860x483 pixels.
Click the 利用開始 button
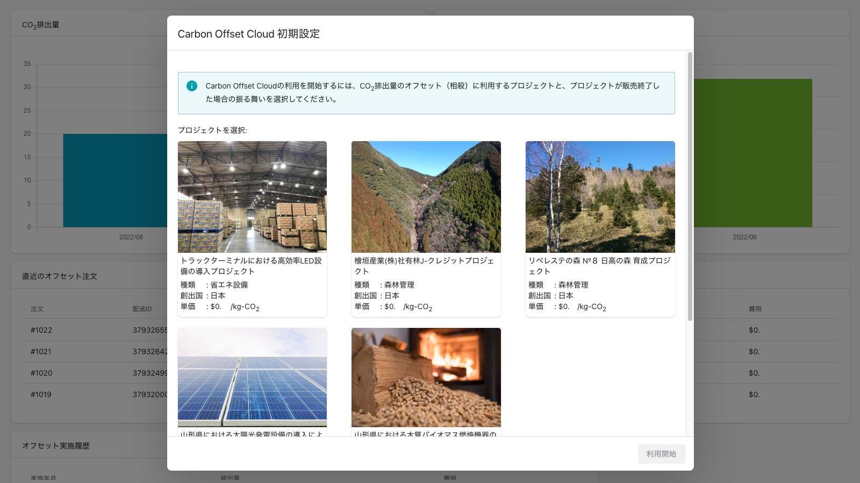click(x=661, y=453)
